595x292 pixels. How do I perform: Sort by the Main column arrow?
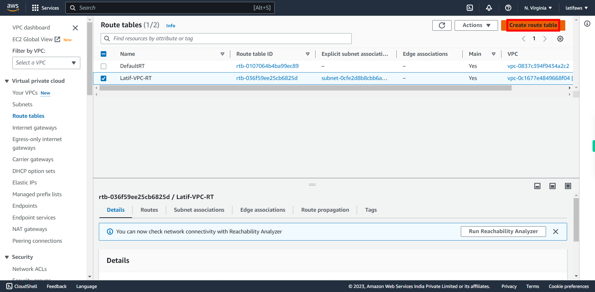click(x=494, y=54)
